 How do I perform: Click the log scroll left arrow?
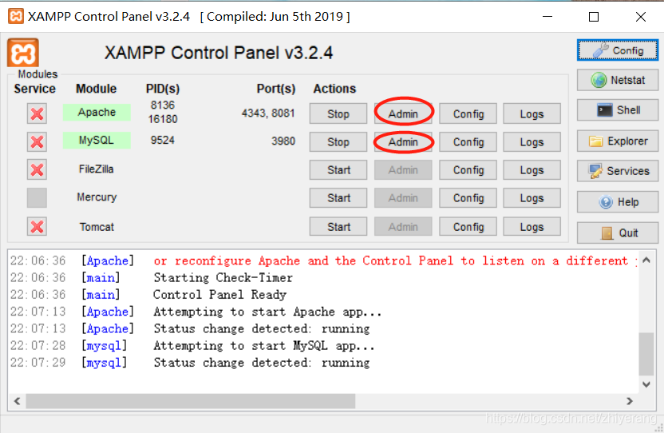click(x=18, y=401)
